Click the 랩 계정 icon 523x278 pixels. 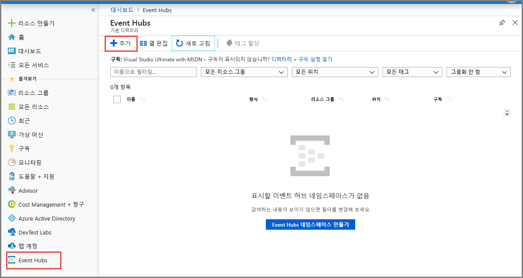pos(12,246)
